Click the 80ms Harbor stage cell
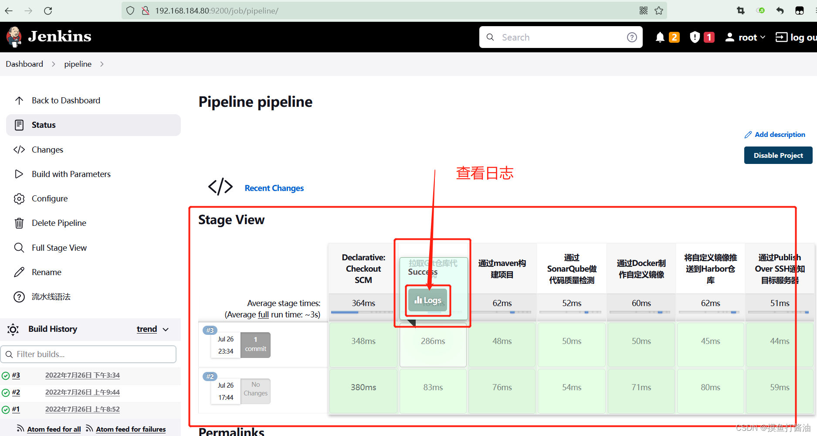 (x=710, y=391)
